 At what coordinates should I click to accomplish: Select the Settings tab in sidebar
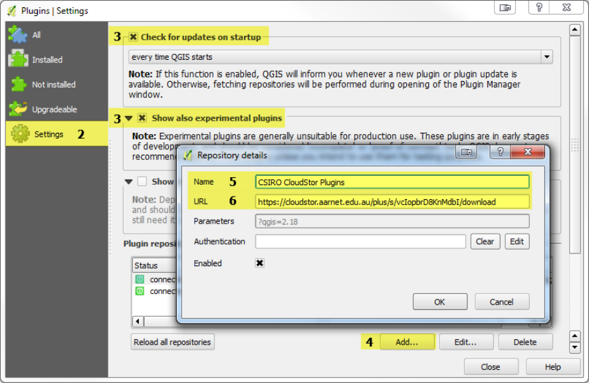pyautogui.click(x=57, y=134)
